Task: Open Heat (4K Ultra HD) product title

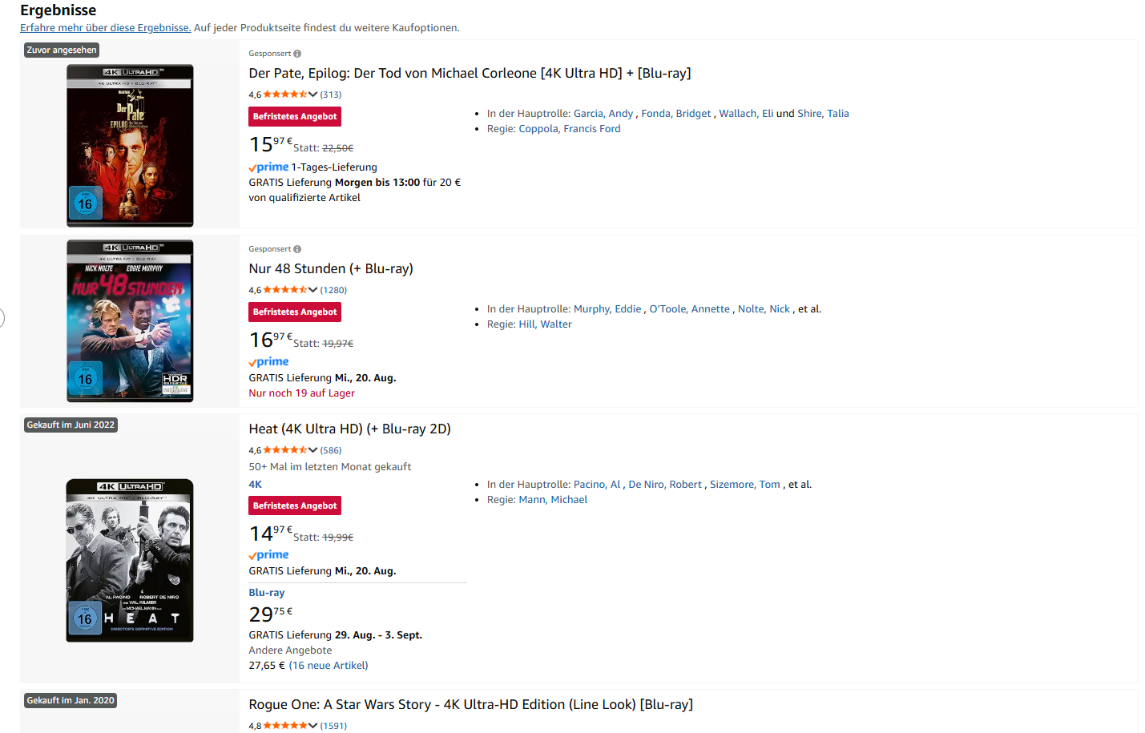Action: [x=349, y=429]
